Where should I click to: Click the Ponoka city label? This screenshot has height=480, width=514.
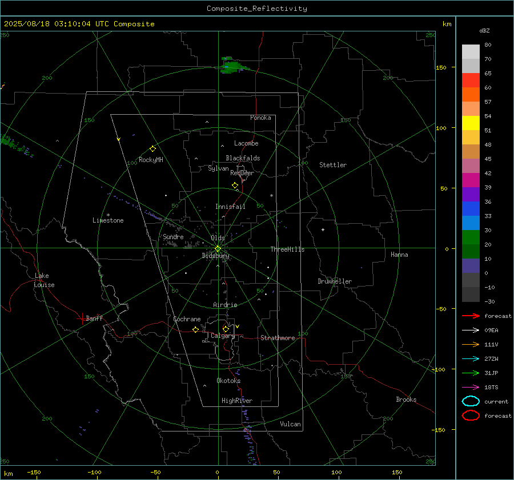(260, 118)
